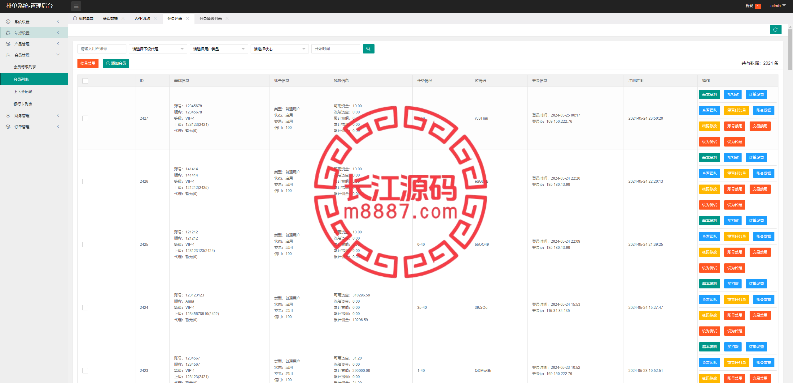Viewport: 793px width, 383px height.
Task: Click the 添加会员 button
Action: 116,63
